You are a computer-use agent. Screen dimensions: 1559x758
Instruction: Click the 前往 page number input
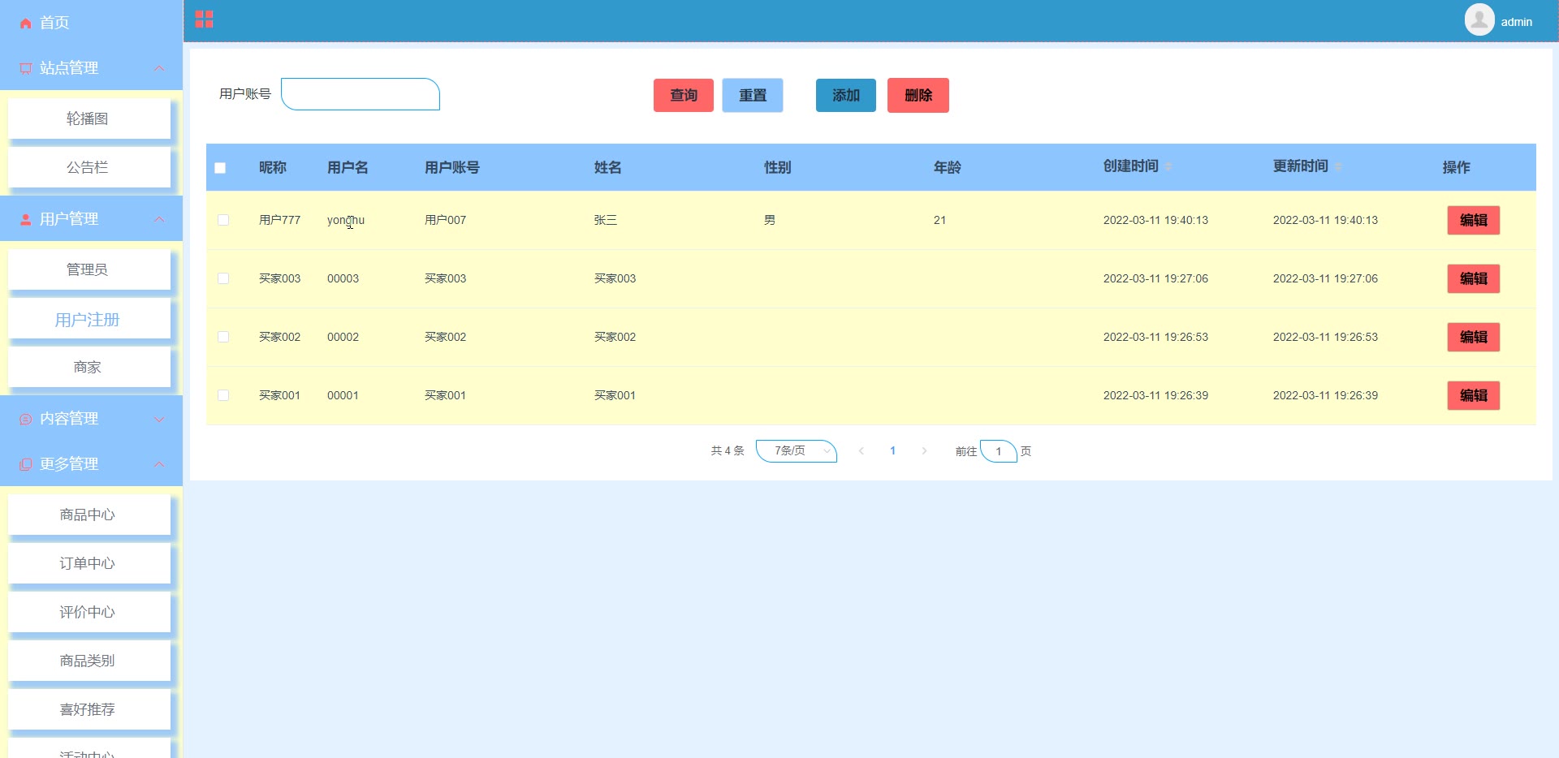point(999,451)
